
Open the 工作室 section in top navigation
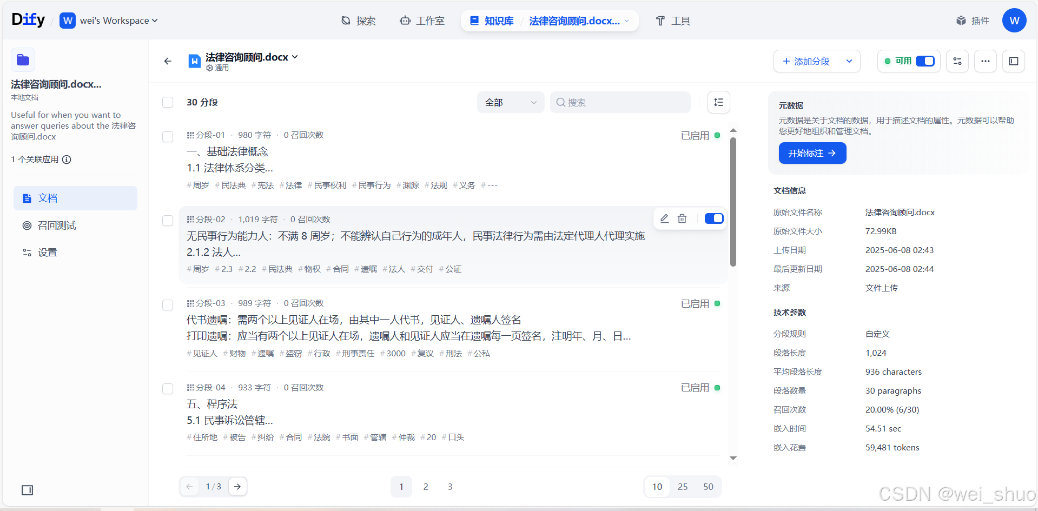point(422,21)
